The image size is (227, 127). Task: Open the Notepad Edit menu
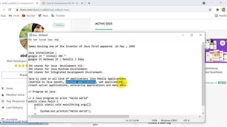35,40
